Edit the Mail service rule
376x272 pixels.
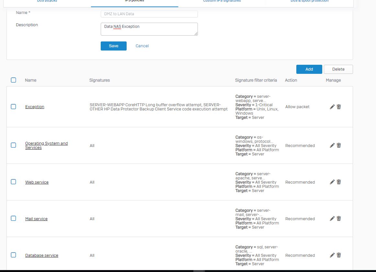coord(332,219)
